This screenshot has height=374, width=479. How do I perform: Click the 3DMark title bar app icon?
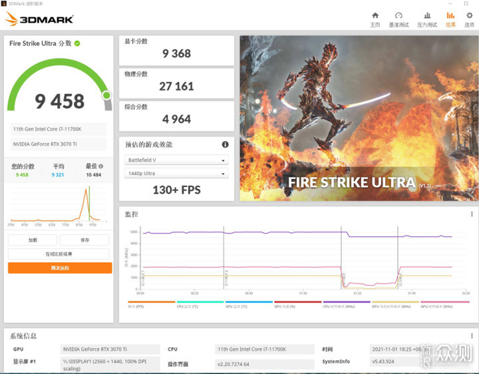(x=4, y=3)
